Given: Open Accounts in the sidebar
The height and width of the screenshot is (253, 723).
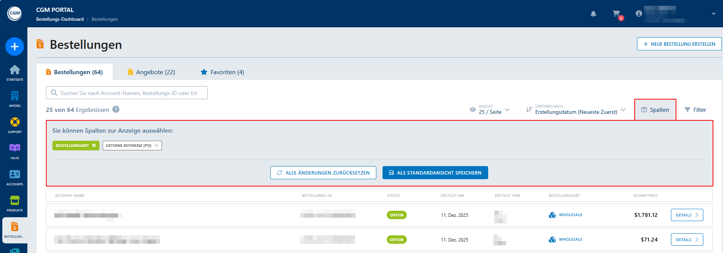Looking at the screenshot, I should [x=15, y=177].
